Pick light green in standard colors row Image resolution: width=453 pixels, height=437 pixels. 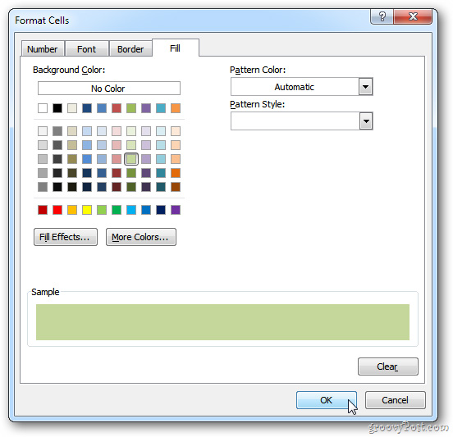point(102,210)
